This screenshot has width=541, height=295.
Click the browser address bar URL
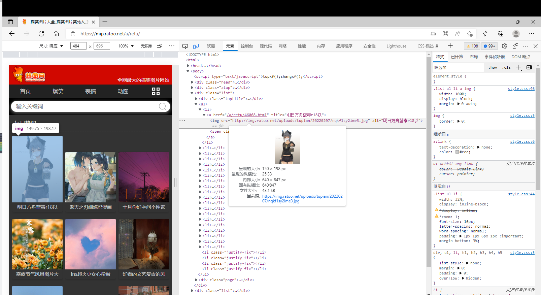click(110, 34)
